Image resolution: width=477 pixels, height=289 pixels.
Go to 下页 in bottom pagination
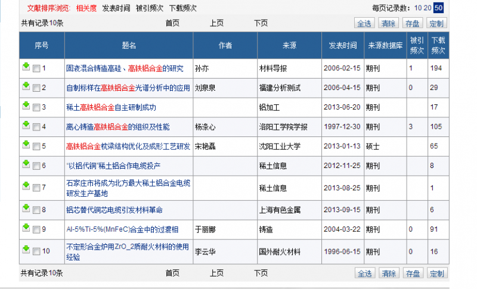[x=261, y=273]
